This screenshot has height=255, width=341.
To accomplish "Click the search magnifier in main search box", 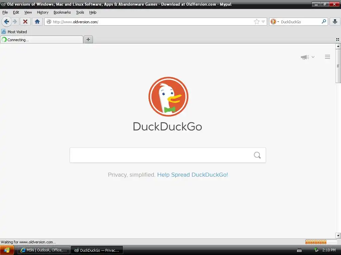I will [x=257, y=155].
